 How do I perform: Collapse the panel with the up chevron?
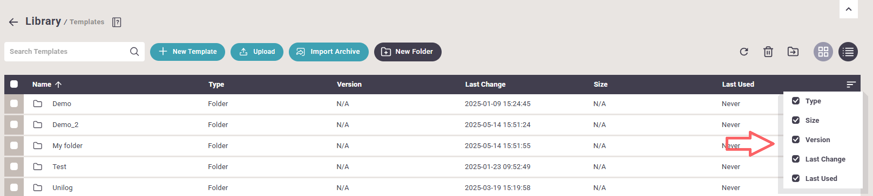(x=849, y=9)
